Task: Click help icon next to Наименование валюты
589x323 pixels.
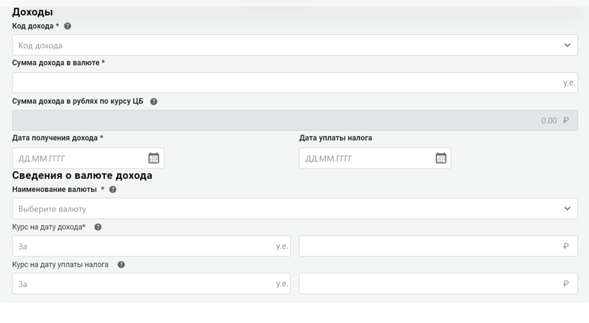Action: pyautogui.click(x=113, y=190)
